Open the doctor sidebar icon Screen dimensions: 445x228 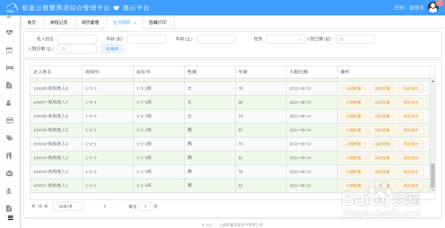pyautogui.click(x=9, y=191)
